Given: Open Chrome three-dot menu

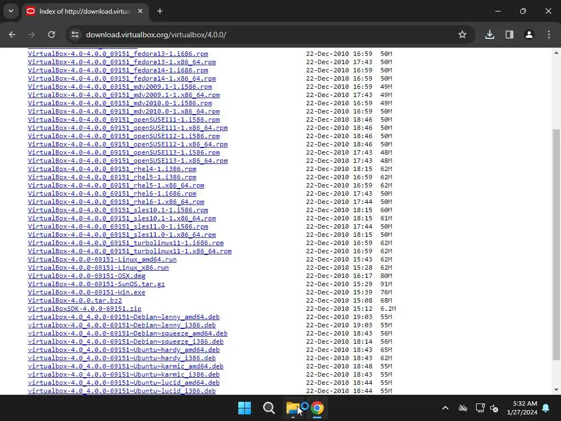Looking at the screenshot, I should pos(549,35).
